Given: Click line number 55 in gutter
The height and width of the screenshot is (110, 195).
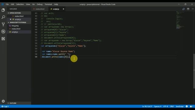Looking at the screenshot, I should [36, 46].
